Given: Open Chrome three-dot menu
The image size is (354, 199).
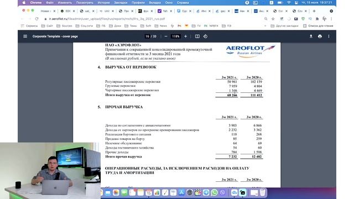Looking at the screenshot, I should coord(331,19).
